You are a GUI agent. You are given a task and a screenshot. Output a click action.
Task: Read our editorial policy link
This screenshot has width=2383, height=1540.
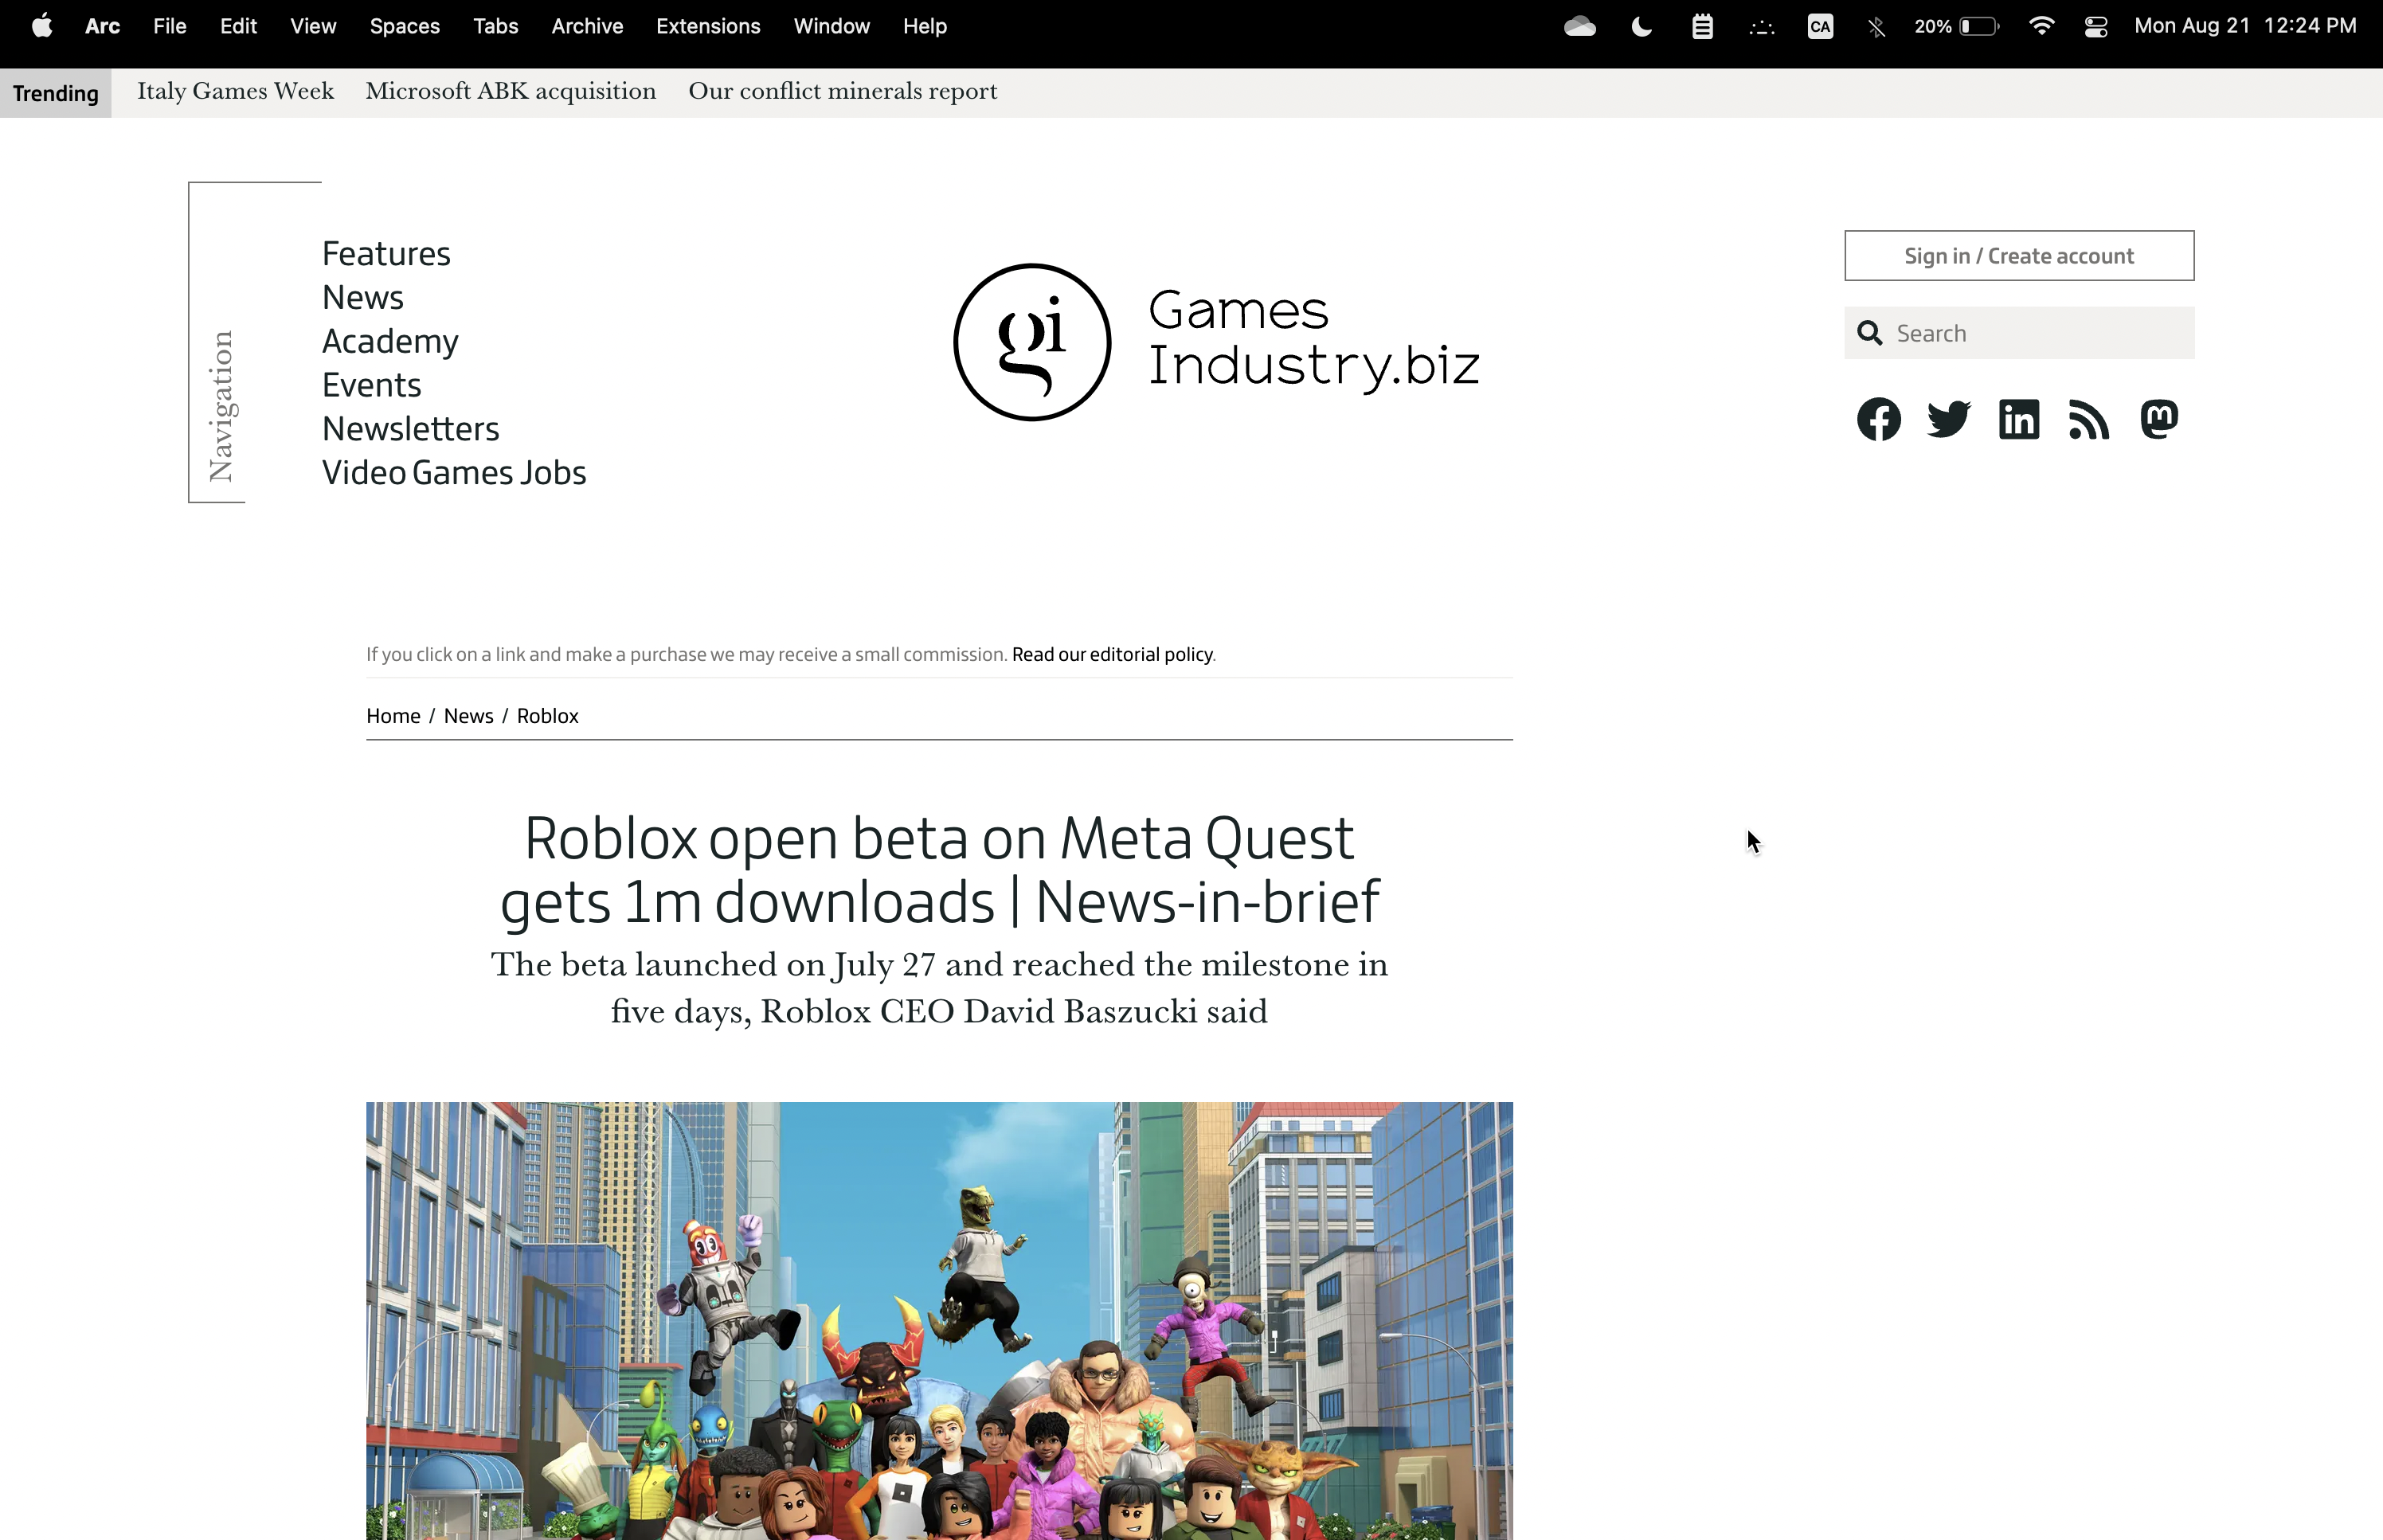1112,654
